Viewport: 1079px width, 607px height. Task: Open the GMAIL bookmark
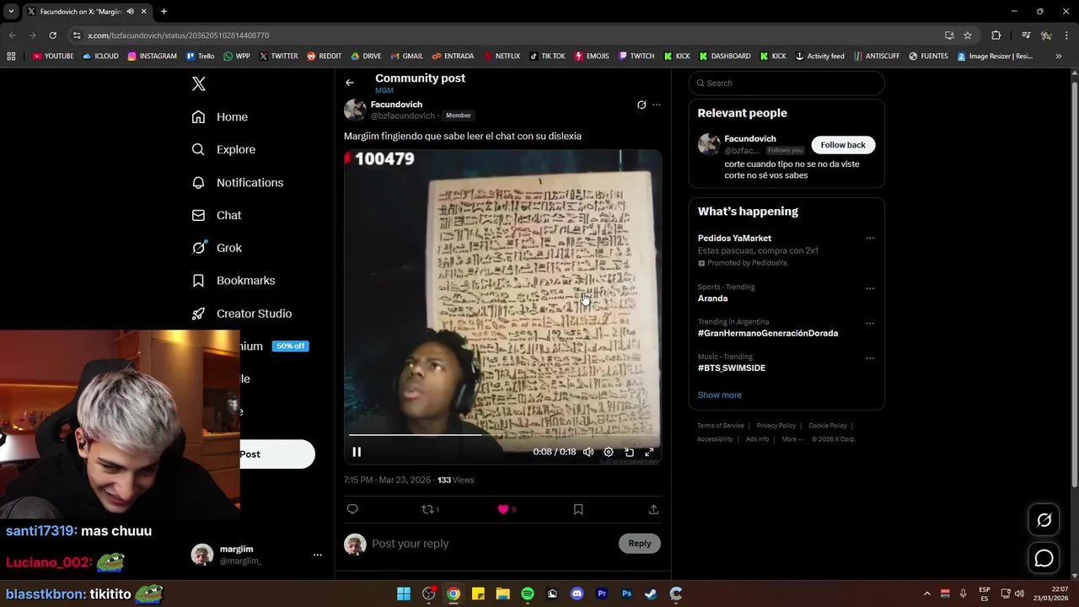click(x=407, y=56)
